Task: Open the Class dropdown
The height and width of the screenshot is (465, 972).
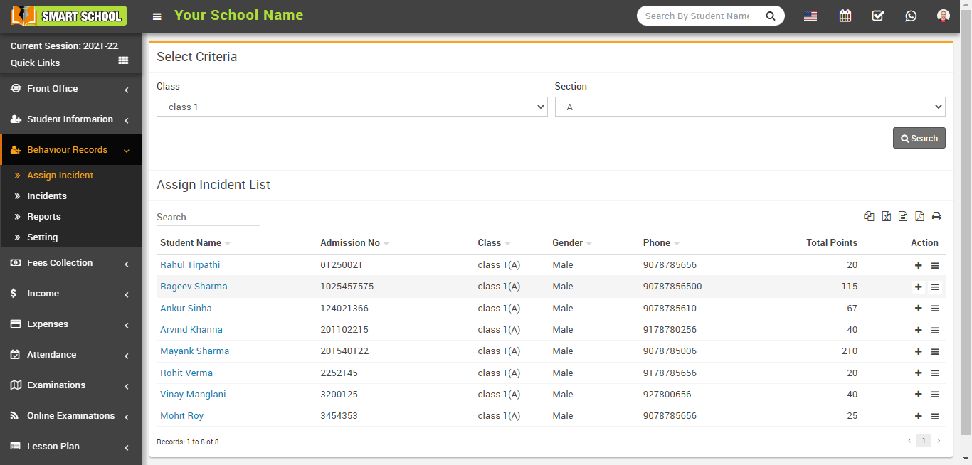Action: pyautogui.click(x=352, y=107)
